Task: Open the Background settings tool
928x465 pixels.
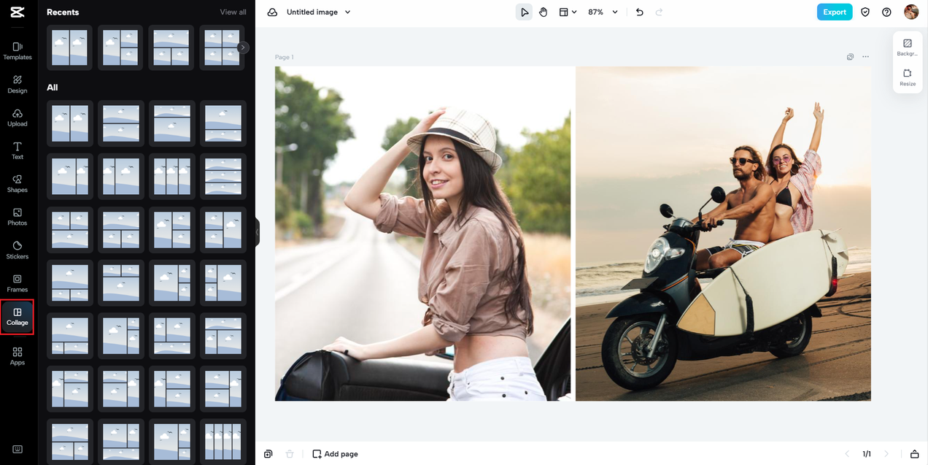Action: pos(908,47)
